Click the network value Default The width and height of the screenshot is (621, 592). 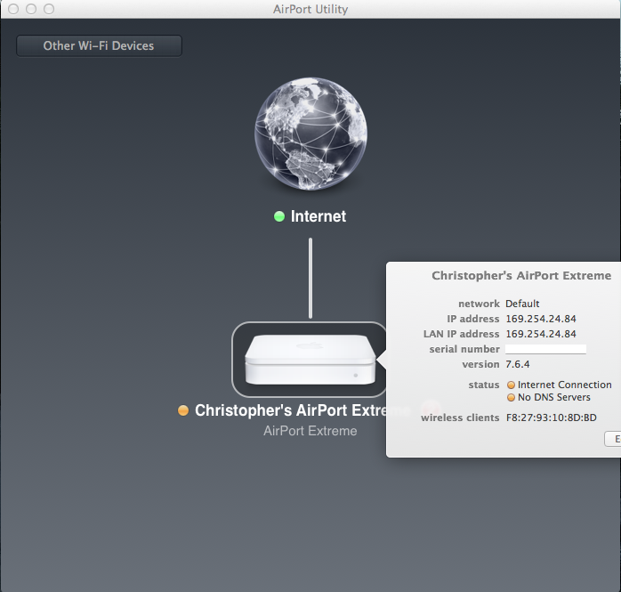(522, 304)
